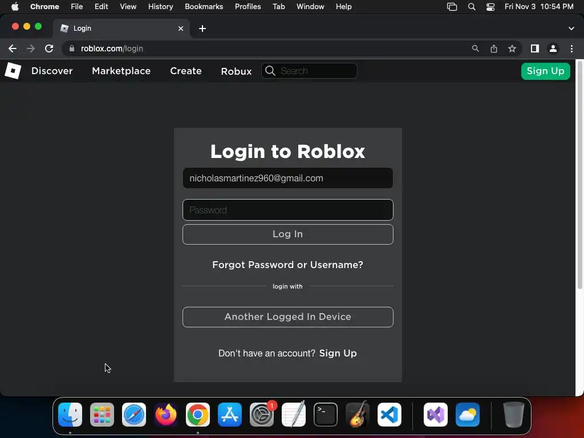
Task: Go back with the browser back arrow
Action: pos(13,48)
